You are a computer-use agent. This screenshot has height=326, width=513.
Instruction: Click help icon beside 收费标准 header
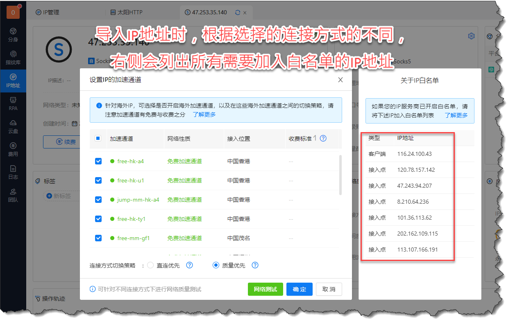(323, 139)
